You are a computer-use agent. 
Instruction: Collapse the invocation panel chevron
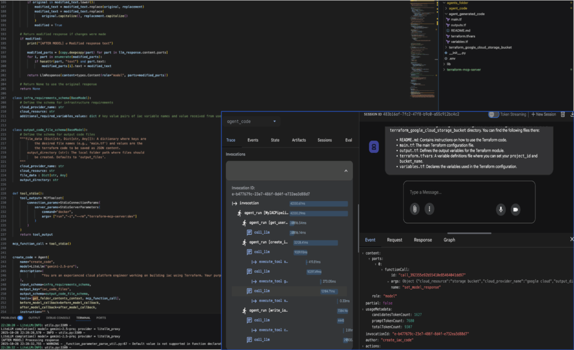click(x=346, y=171)
